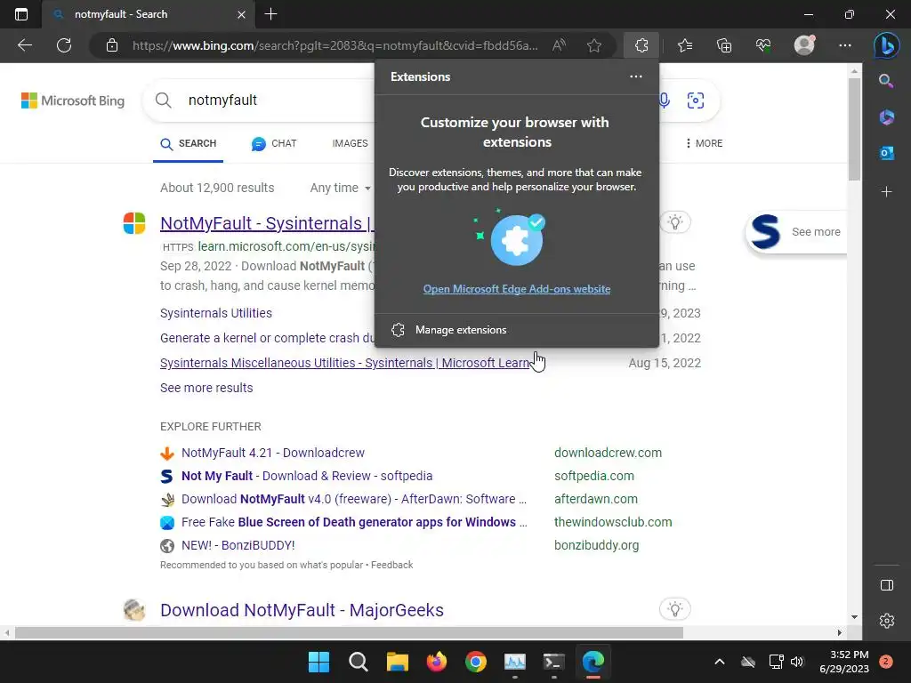Click the address bar URL
Image resolution: width=911 pixels, height=683 pixels.
pos(335,45)
